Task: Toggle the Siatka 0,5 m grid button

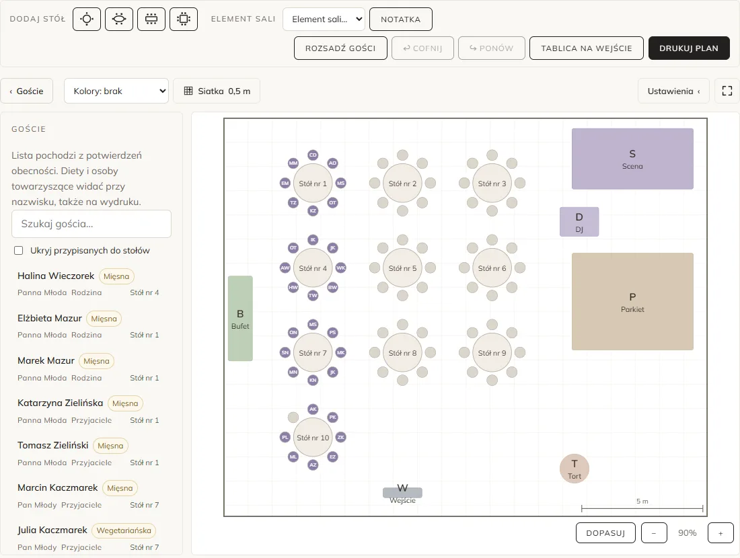Action: pyautogui.click(x=217, y=91)
